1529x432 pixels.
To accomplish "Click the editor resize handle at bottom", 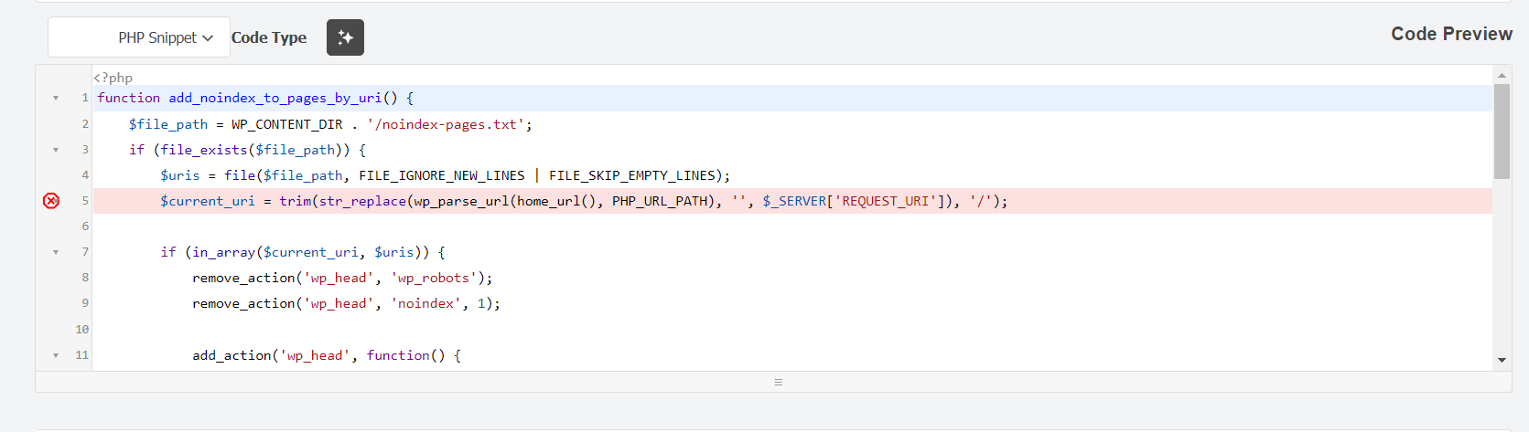I will click(778, 382).
